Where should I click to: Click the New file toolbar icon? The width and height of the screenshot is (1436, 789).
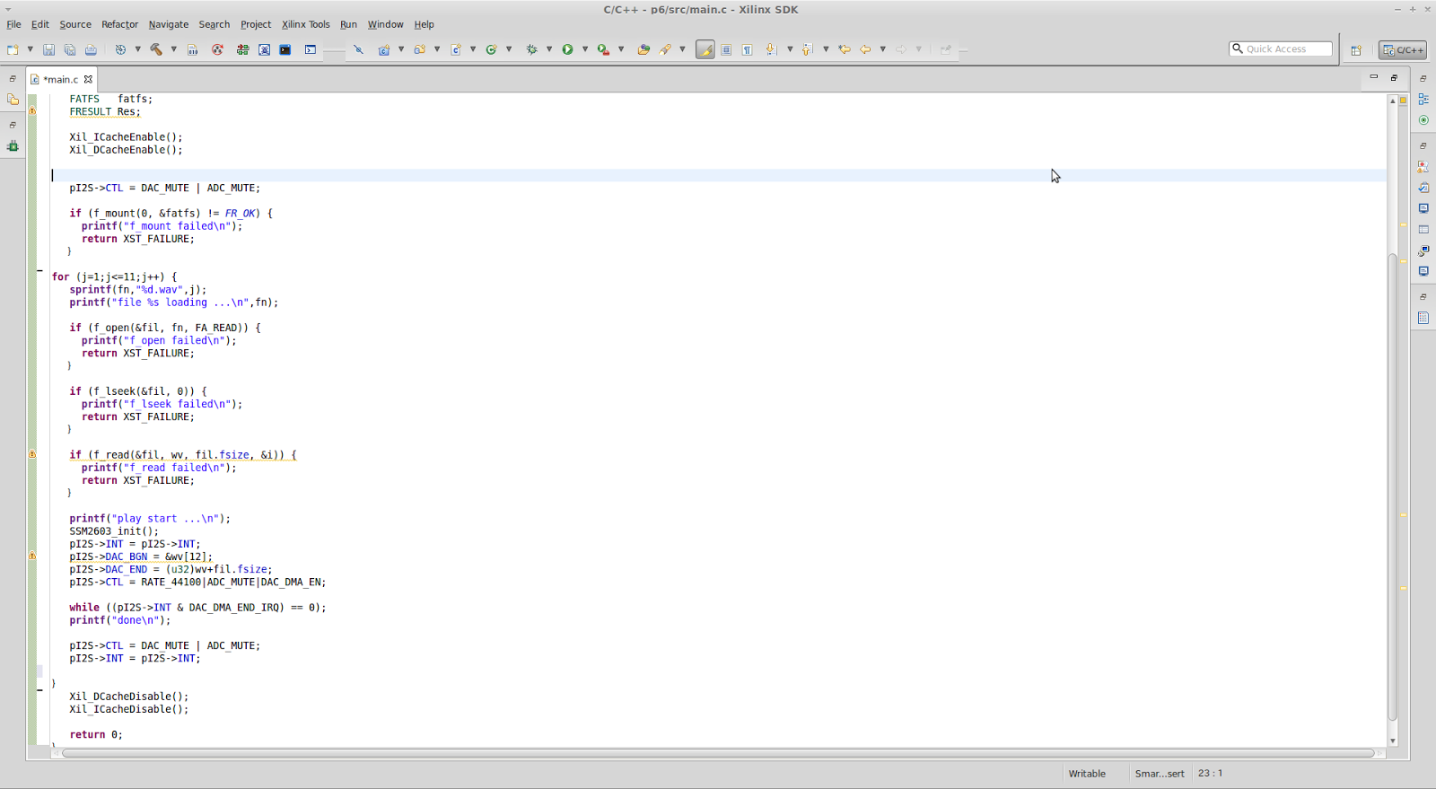pos(13,49)
